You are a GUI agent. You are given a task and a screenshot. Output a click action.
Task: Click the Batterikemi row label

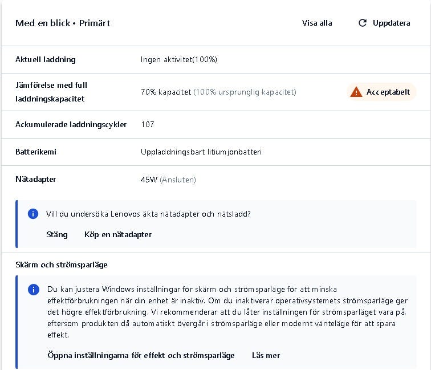[36, 152]
